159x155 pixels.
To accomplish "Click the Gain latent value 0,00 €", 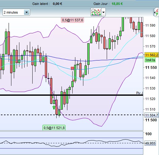I will tap(58, 4).
